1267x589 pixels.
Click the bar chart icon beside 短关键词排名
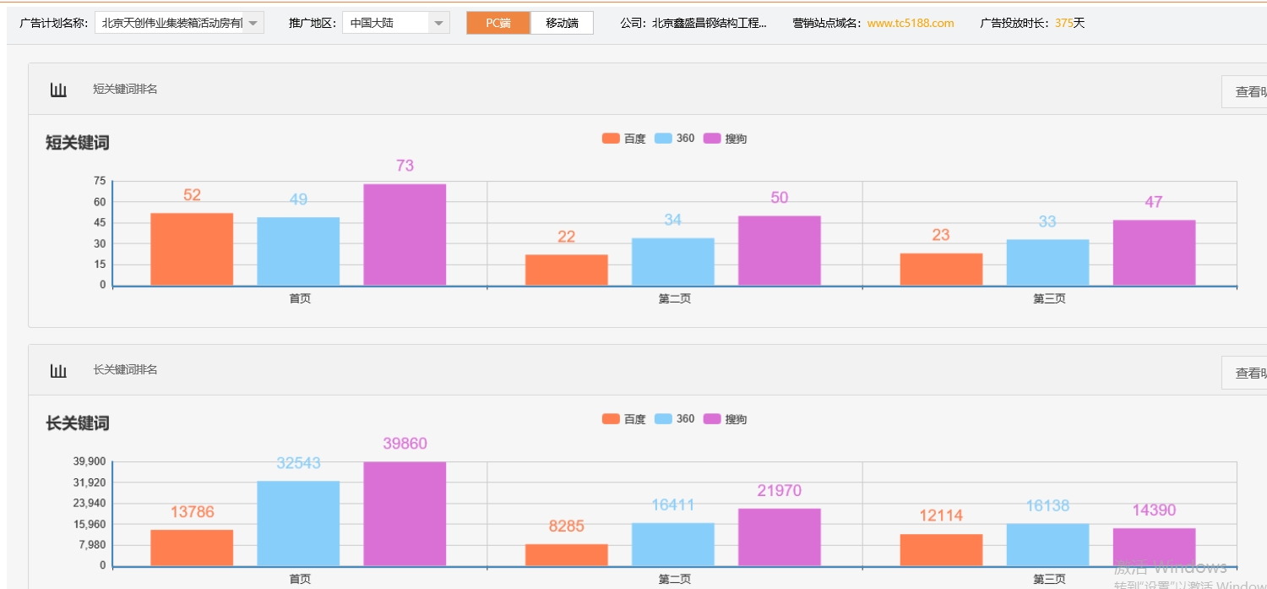(58, 90)
